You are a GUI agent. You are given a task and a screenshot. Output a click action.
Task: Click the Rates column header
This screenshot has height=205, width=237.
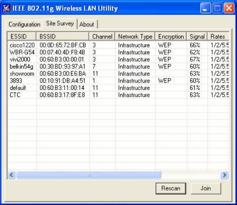click(218, 36)
